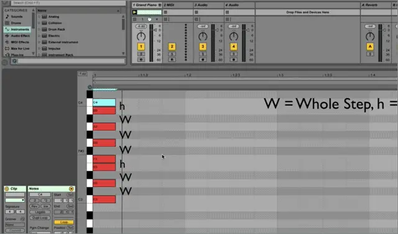Click the Drop Files and Devices area
Screen dimensions: 398x234
click(308, 12)
